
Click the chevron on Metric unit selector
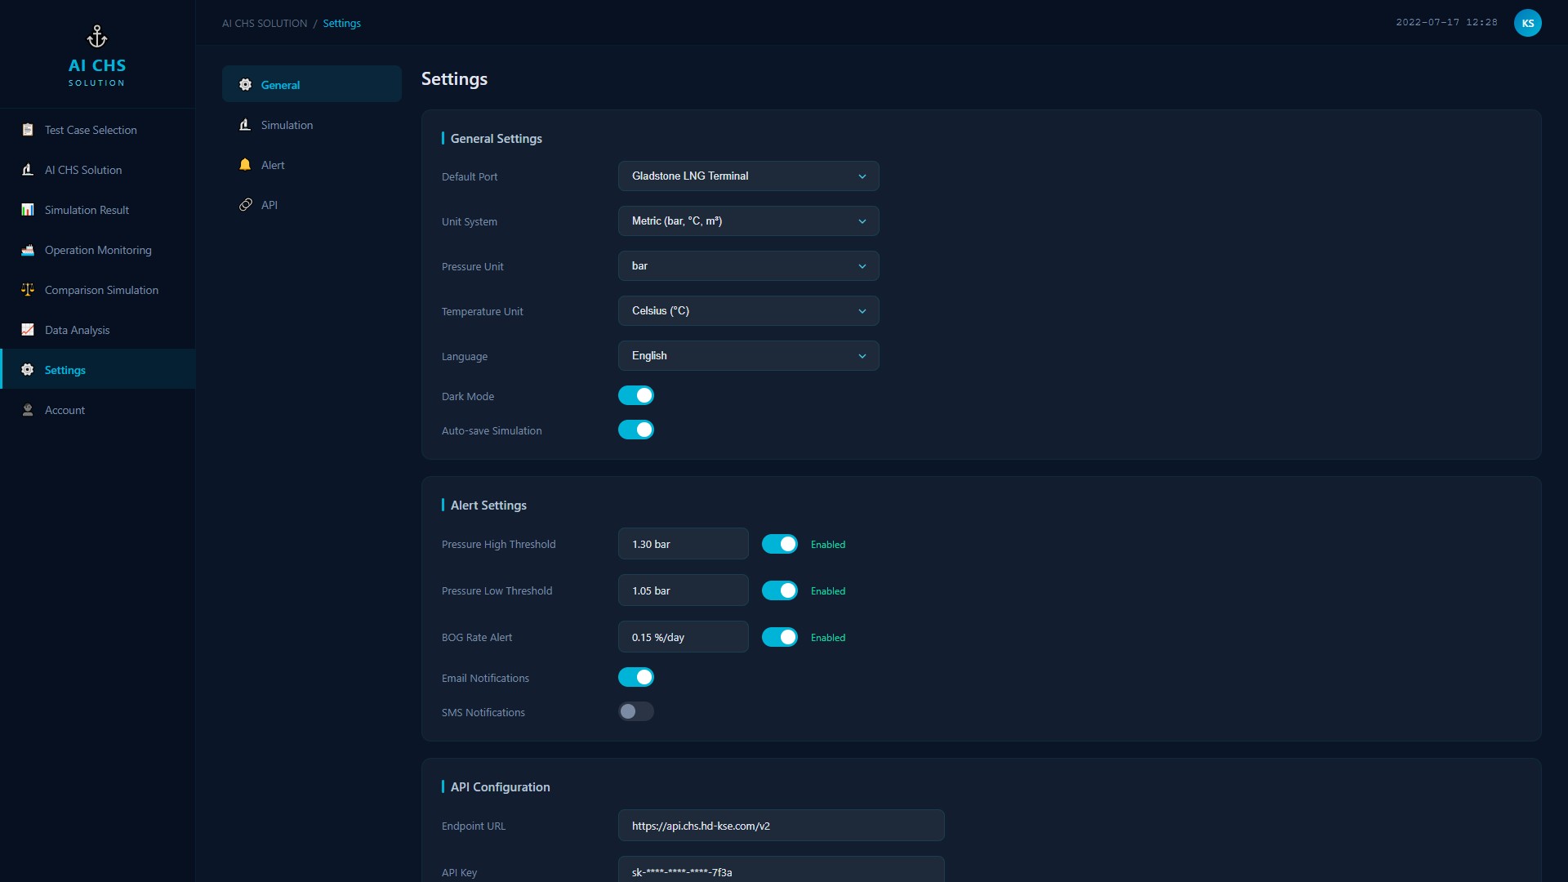[862, 221]
